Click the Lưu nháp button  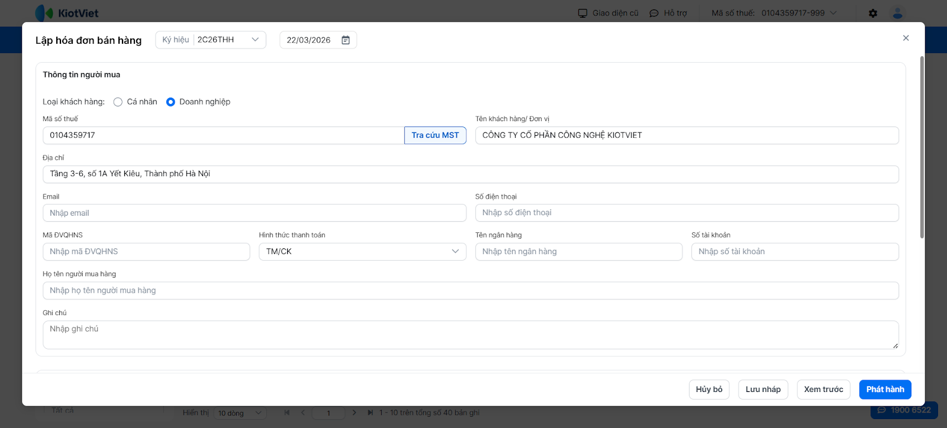coord(763,390)
